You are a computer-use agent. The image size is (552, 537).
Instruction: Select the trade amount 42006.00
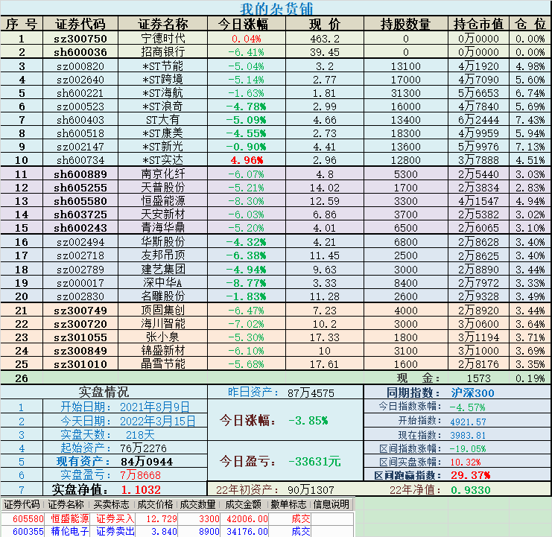[247, 518]
